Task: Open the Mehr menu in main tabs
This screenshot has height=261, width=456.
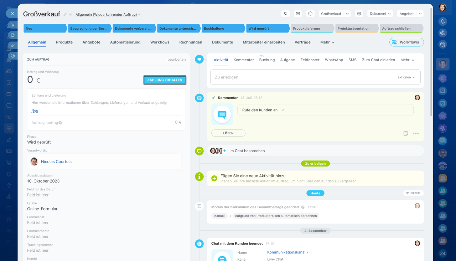Action: pyautogui.click(x=327, y=42)
